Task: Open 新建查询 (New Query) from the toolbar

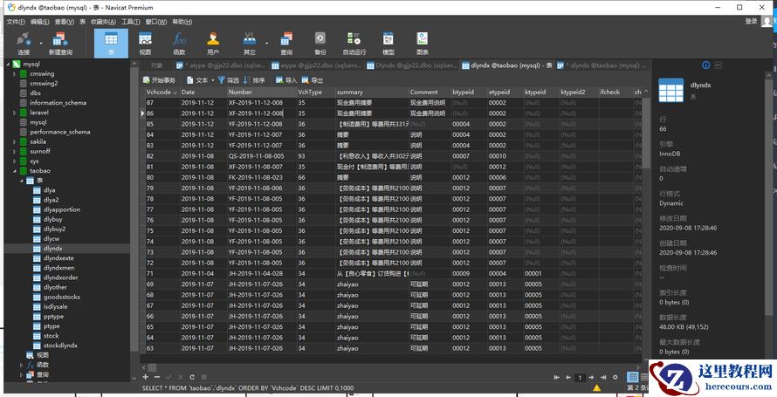Action: 60,42
